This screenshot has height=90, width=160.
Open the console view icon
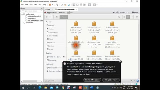click(x=89, y=5)
